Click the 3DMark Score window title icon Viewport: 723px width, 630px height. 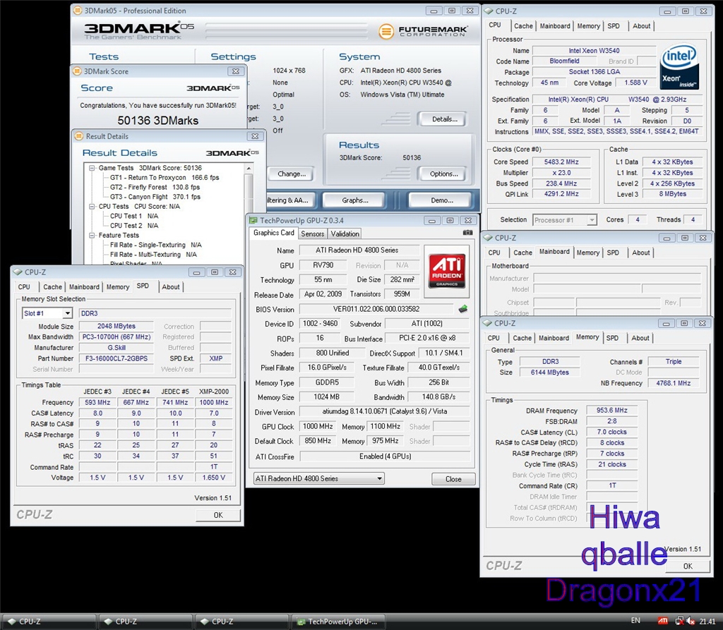(78, 71)
